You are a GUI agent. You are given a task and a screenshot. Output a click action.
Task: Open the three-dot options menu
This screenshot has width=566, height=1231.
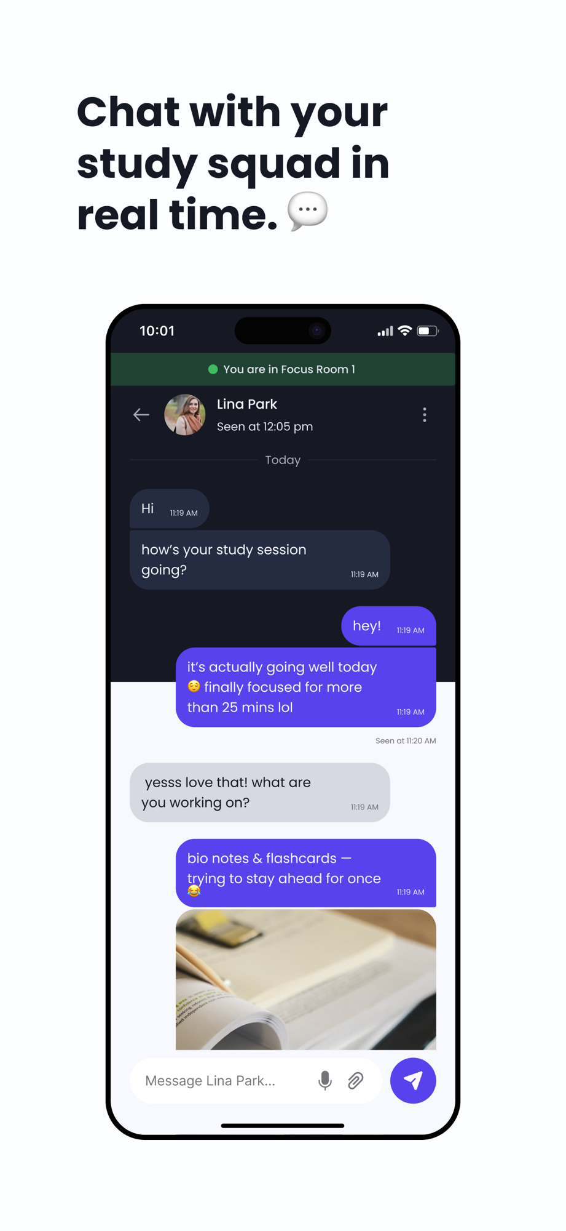[x=425, y=415]
